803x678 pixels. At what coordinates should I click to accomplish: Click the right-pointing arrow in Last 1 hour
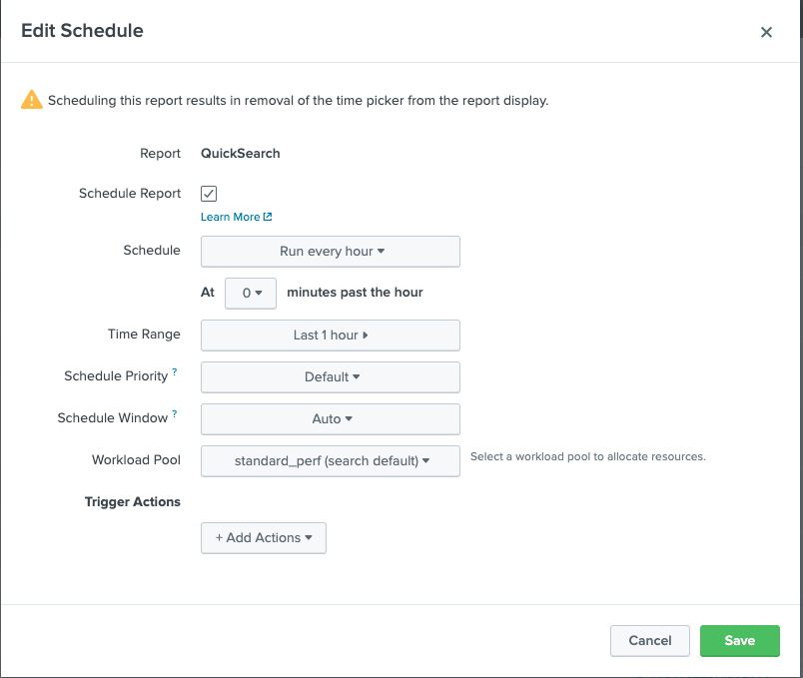[x=368, y=335]
